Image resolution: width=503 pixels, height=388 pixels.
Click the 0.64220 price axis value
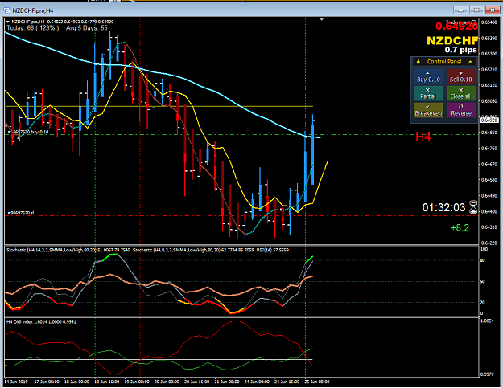(489, 243)
